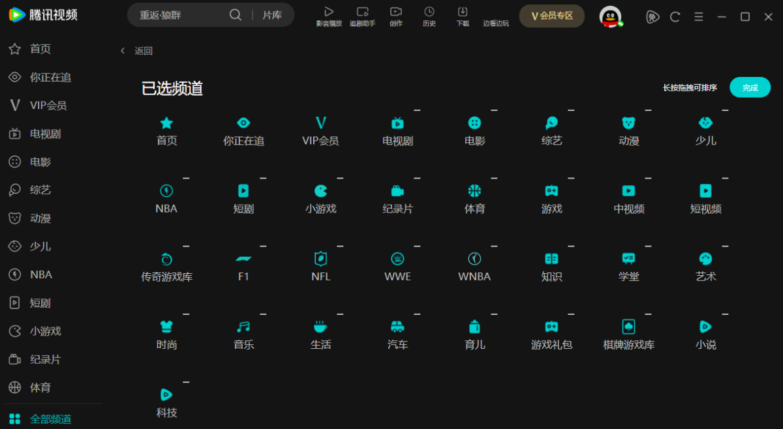Viewport: 783px width, 429px height.
Task: Open the V会员专区 button
Action: 551,16
